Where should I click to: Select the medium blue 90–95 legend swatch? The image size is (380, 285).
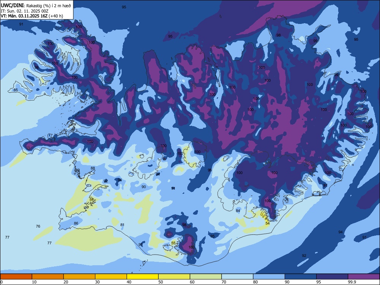pos(301,277)
